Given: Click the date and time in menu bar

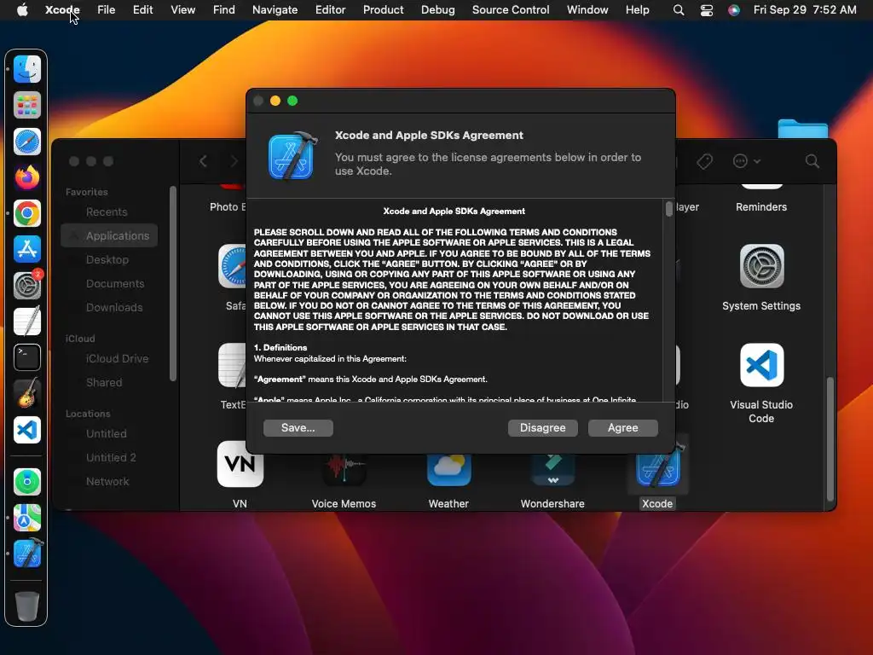Looking at the screenshot, I should (805, 9).
